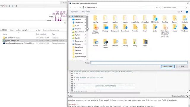Select Sum Output Algorithm file in Explorer
190x107 pixels.
[20, 43]
